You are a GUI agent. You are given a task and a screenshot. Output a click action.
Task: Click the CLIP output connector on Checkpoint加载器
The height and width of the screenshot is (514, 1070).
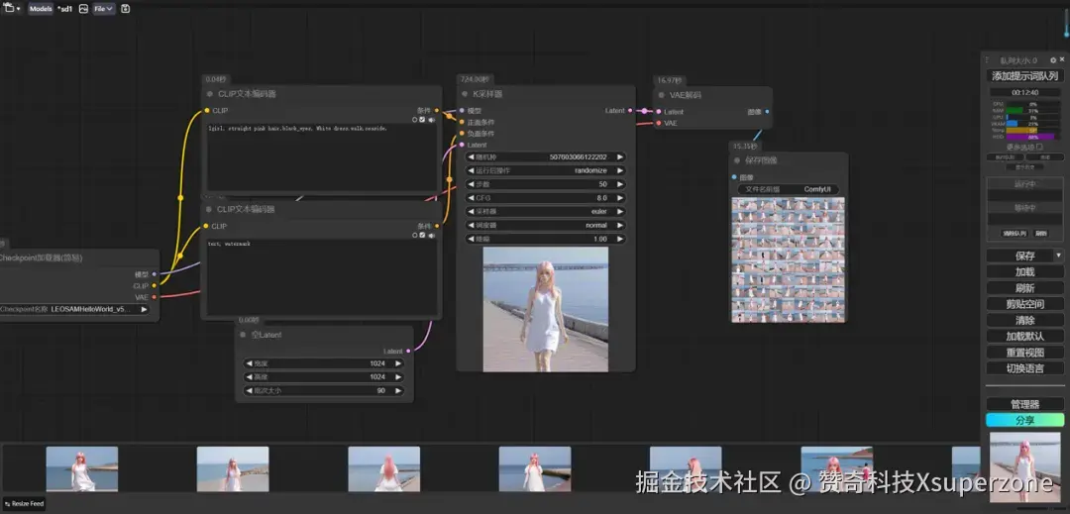pyautogui.click(x=155, y=285)
